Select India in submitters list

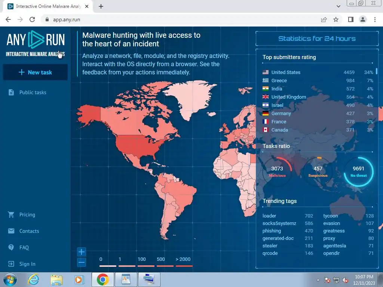(x=318, y=89)
